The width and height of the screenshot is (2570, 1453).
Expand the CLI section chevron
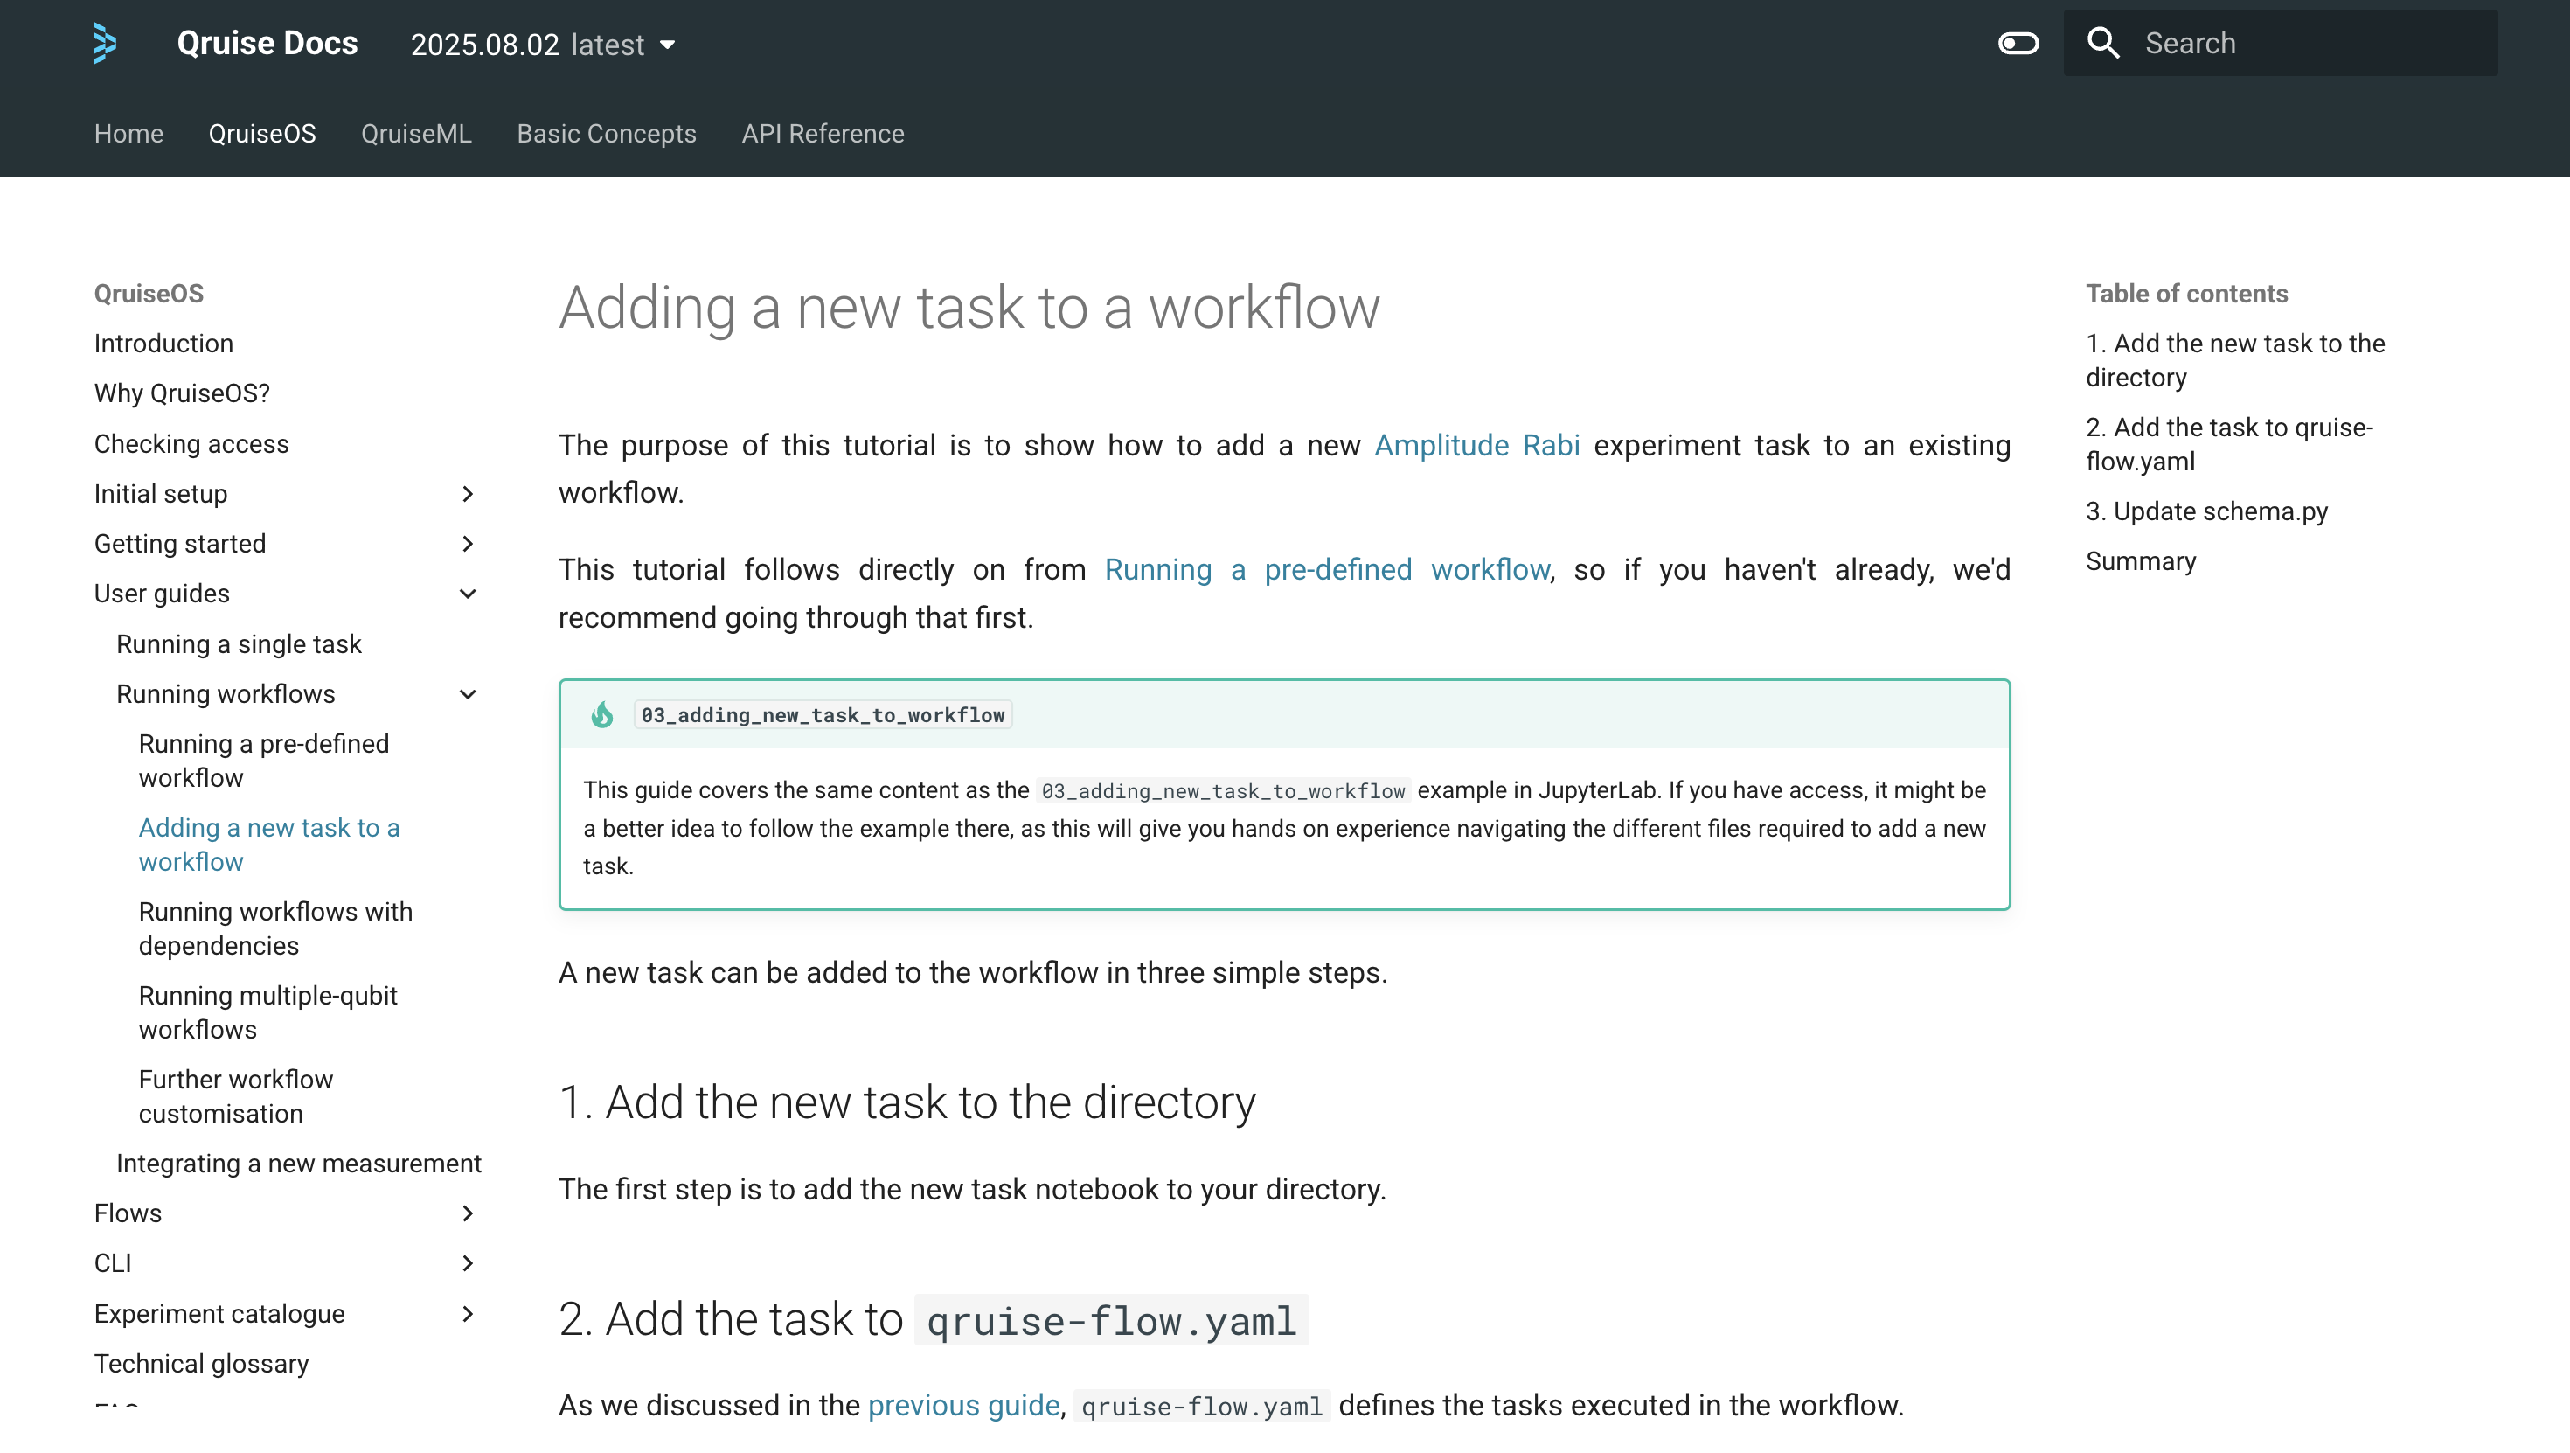[467, 1263]
